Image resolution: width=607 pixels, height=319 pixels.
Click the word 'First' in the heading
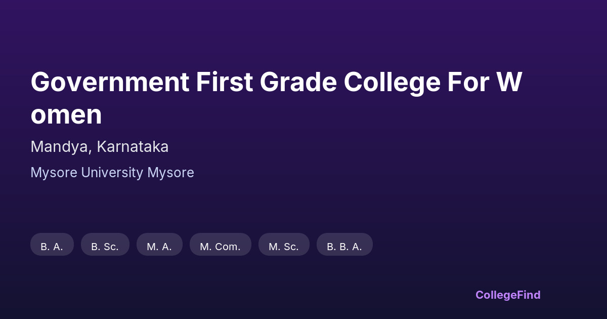pyautogui.click(x=224, y=83)
